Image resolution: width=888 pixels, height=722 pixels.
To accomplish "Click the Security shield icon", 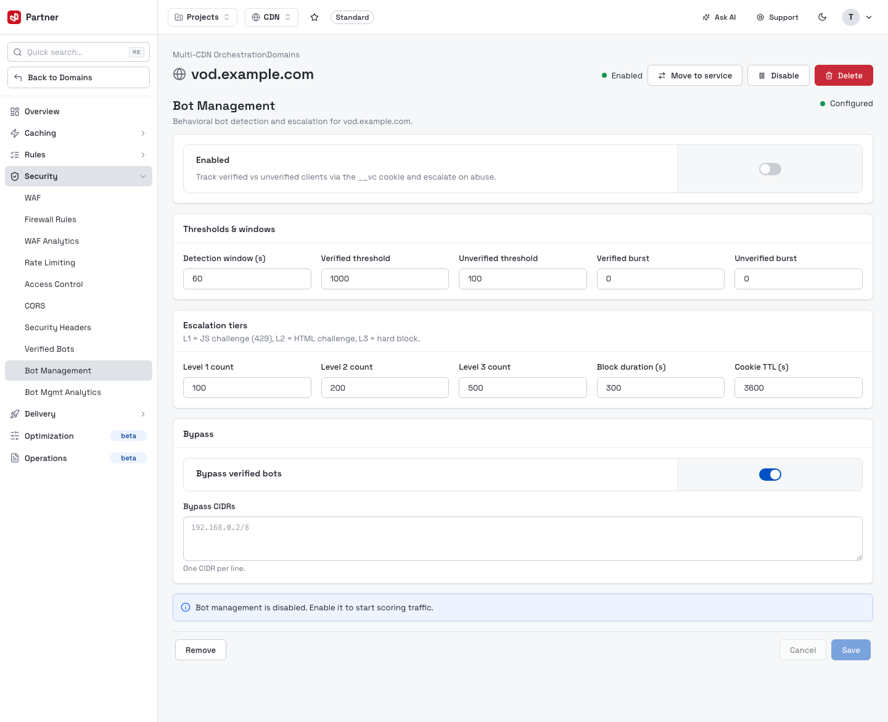I will pos(15,176).
